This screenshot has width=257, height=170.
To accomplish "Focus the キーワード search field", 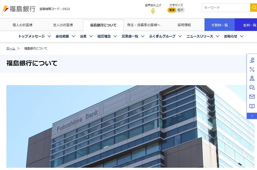I will tap(226, 8).
